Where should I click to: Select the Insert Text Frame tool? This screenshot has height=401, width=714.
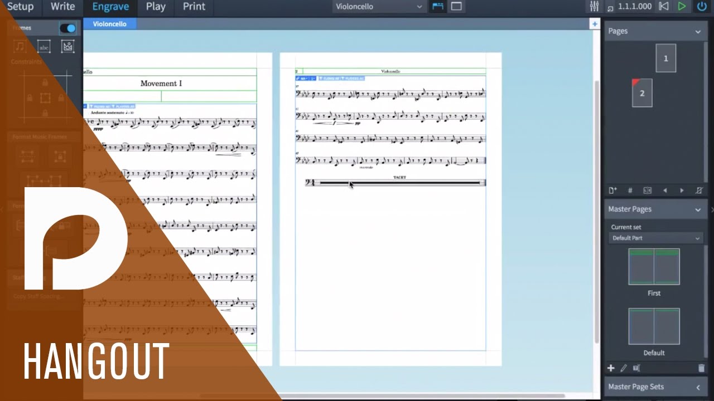(x=44, y=47)
